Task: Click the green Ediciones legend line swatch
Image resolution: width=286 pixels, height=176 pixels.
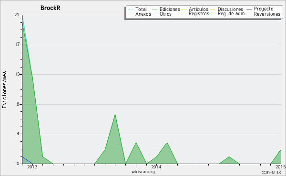Action: [x=154, y=9]
